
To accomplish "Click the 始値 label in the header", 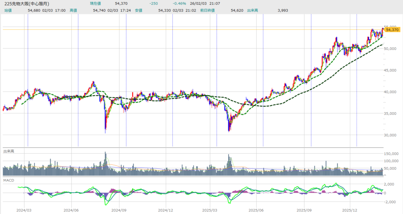I will [x=8, y=10].
